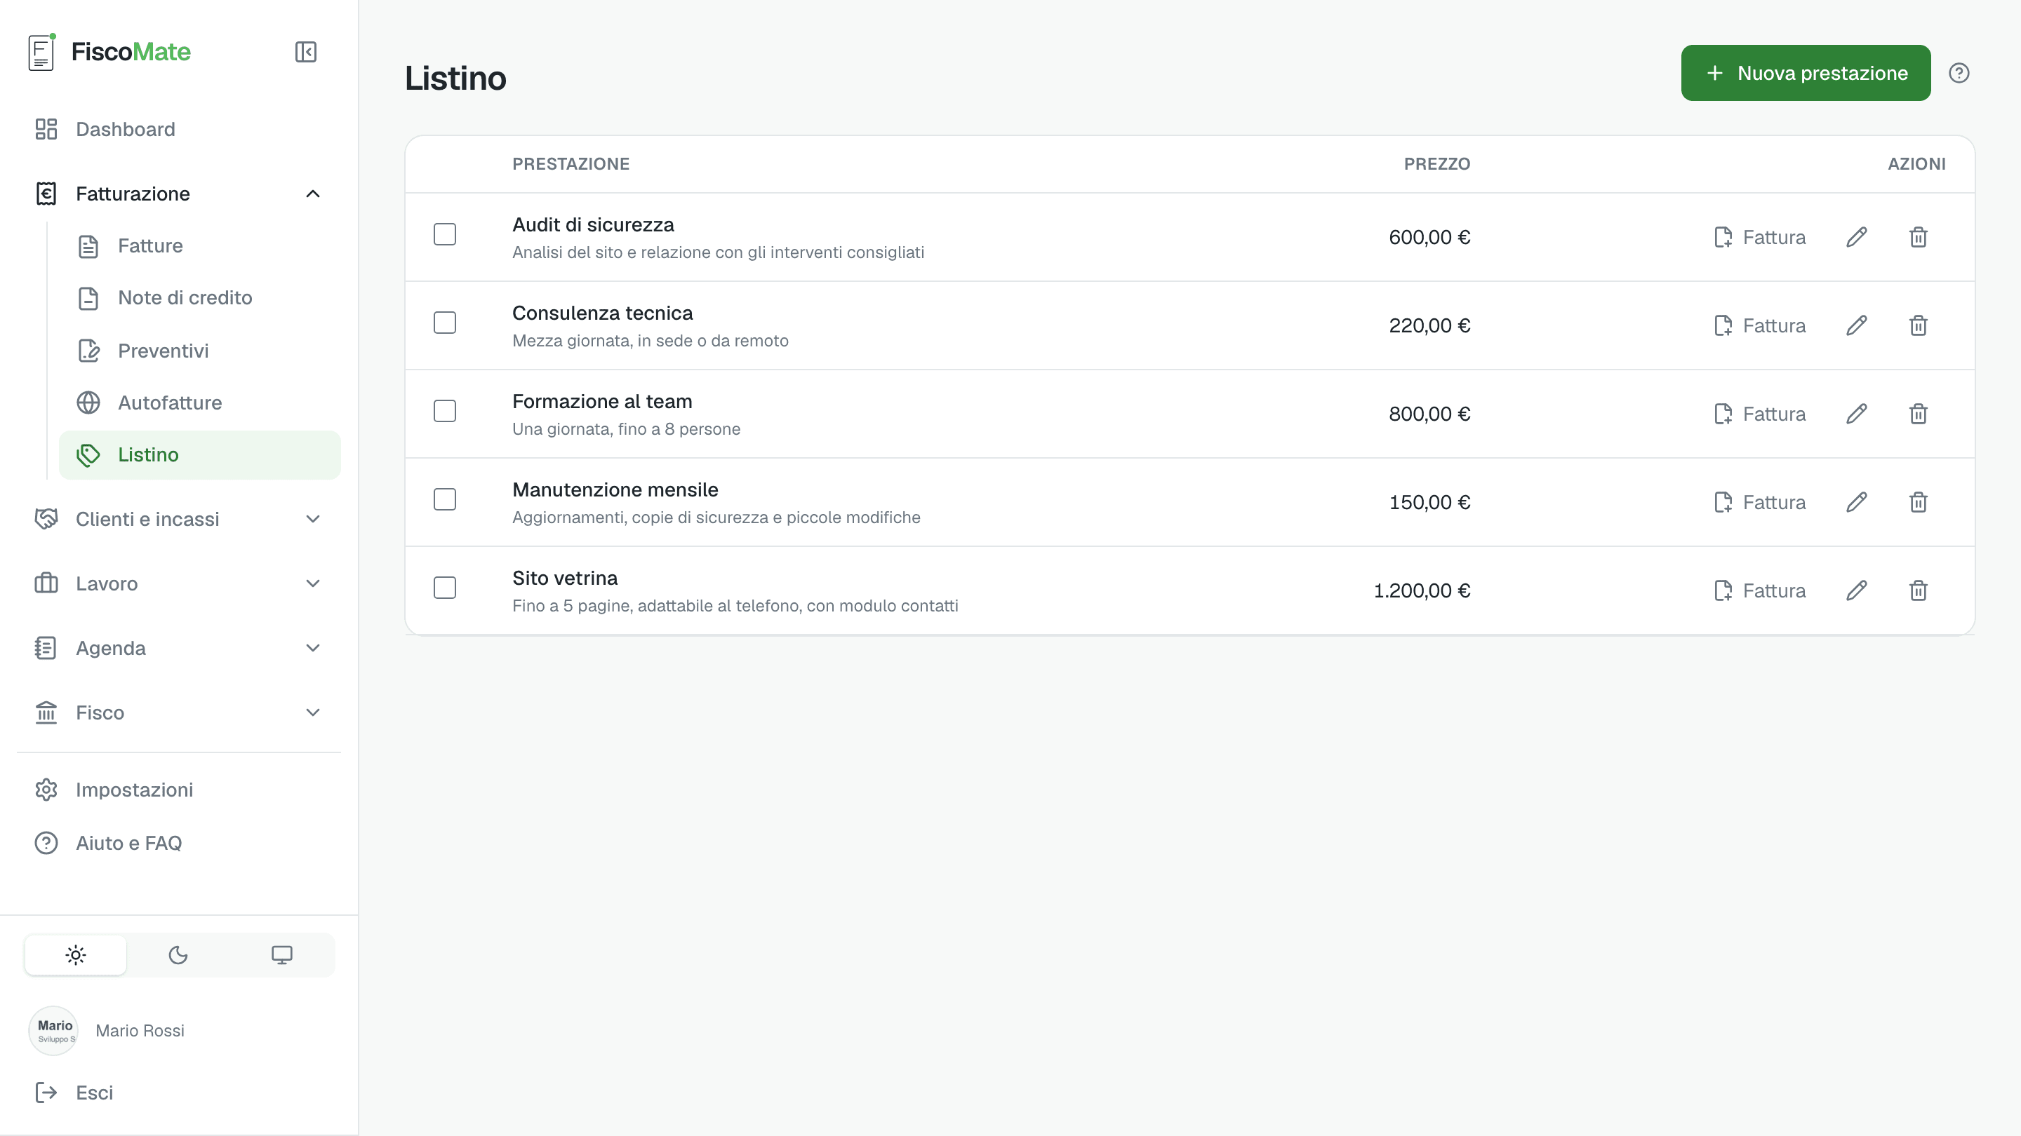Viewport: 2021px width, 1136px height.
Task: Switch to dark theme moon icon
Action: [x=178, y=955]
